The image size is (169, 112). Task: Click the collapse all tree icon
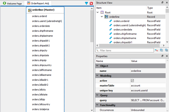(161, 50)
